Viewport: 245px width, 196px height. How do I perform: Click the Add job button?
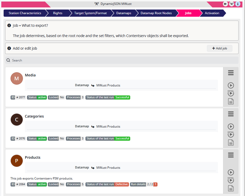click(220, 48)
